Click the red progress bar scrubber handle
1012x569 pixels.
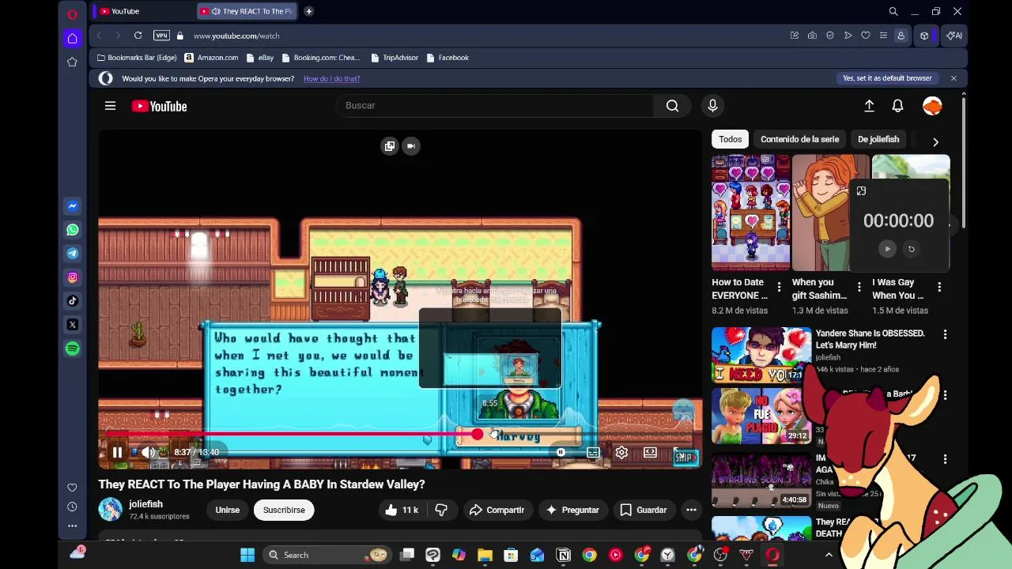click(477, 434)
